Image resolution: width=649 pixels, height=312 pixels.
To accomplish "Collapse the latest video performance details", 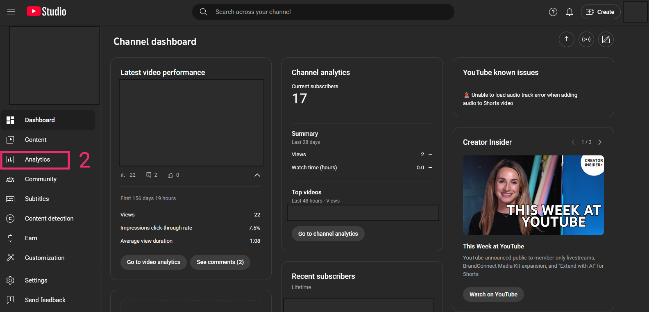I will pos(257,175).
